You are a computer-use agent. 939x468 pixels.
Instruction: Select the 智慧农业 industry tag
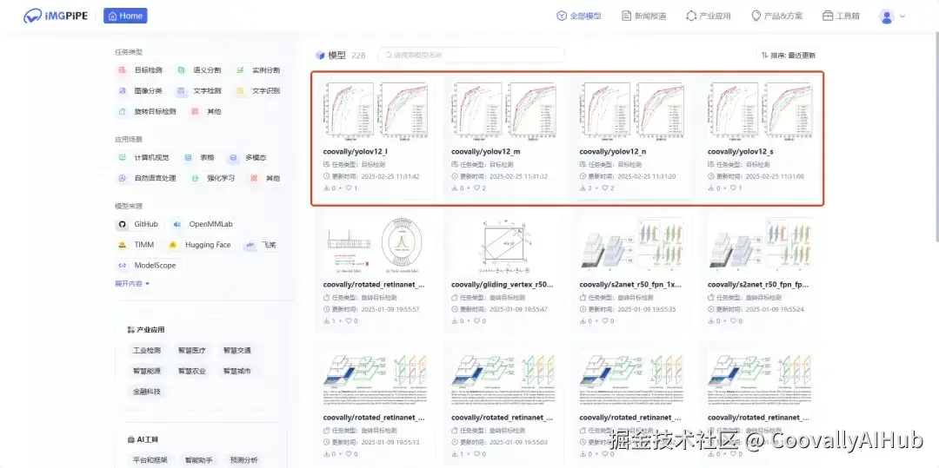(x=191, y=371)
